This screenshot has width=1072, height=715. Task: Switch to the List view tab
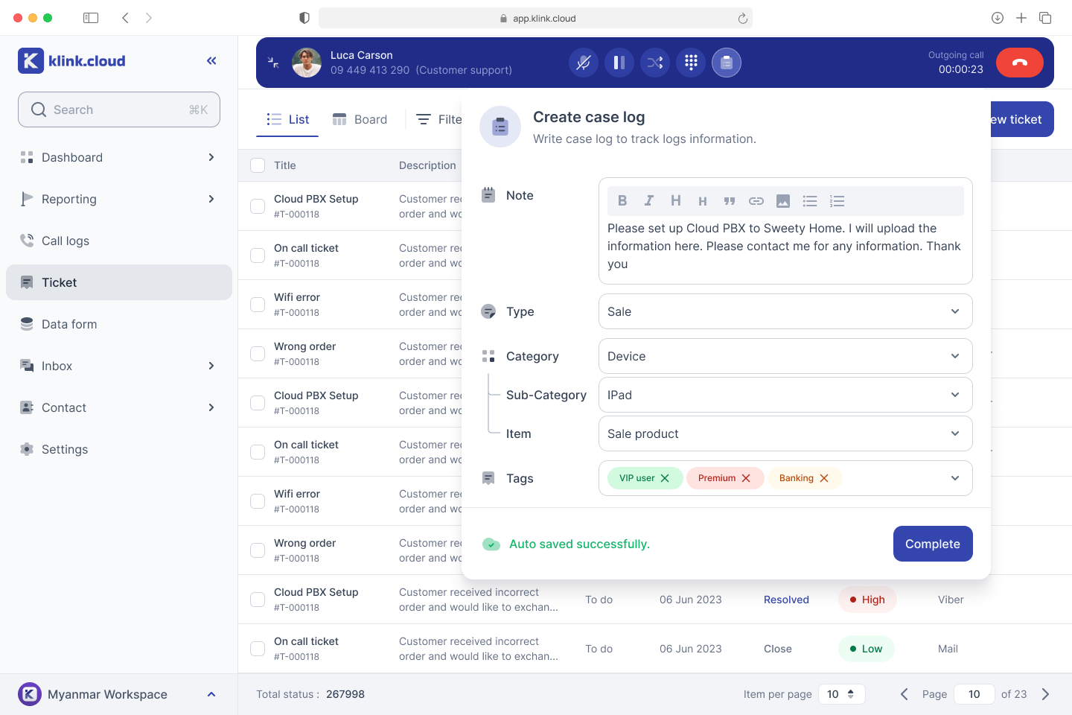287,119
